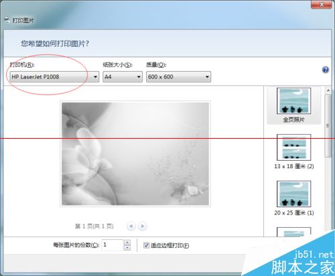Click the 每张图片的份数(C): label

[x=76, y=245]
